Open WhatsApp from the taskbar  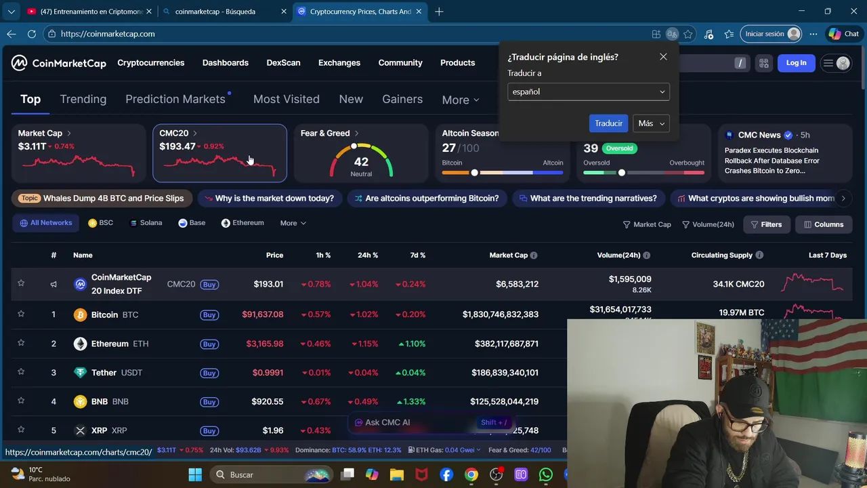pos(546,474)
